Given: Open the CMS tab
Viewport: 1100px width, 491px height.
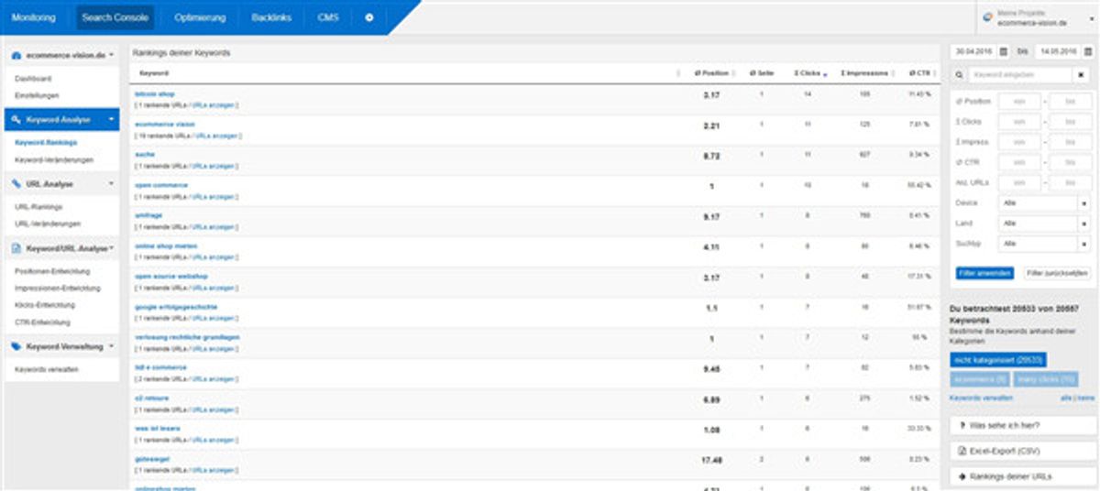Looking at the screenshot, I should [328, 17].
